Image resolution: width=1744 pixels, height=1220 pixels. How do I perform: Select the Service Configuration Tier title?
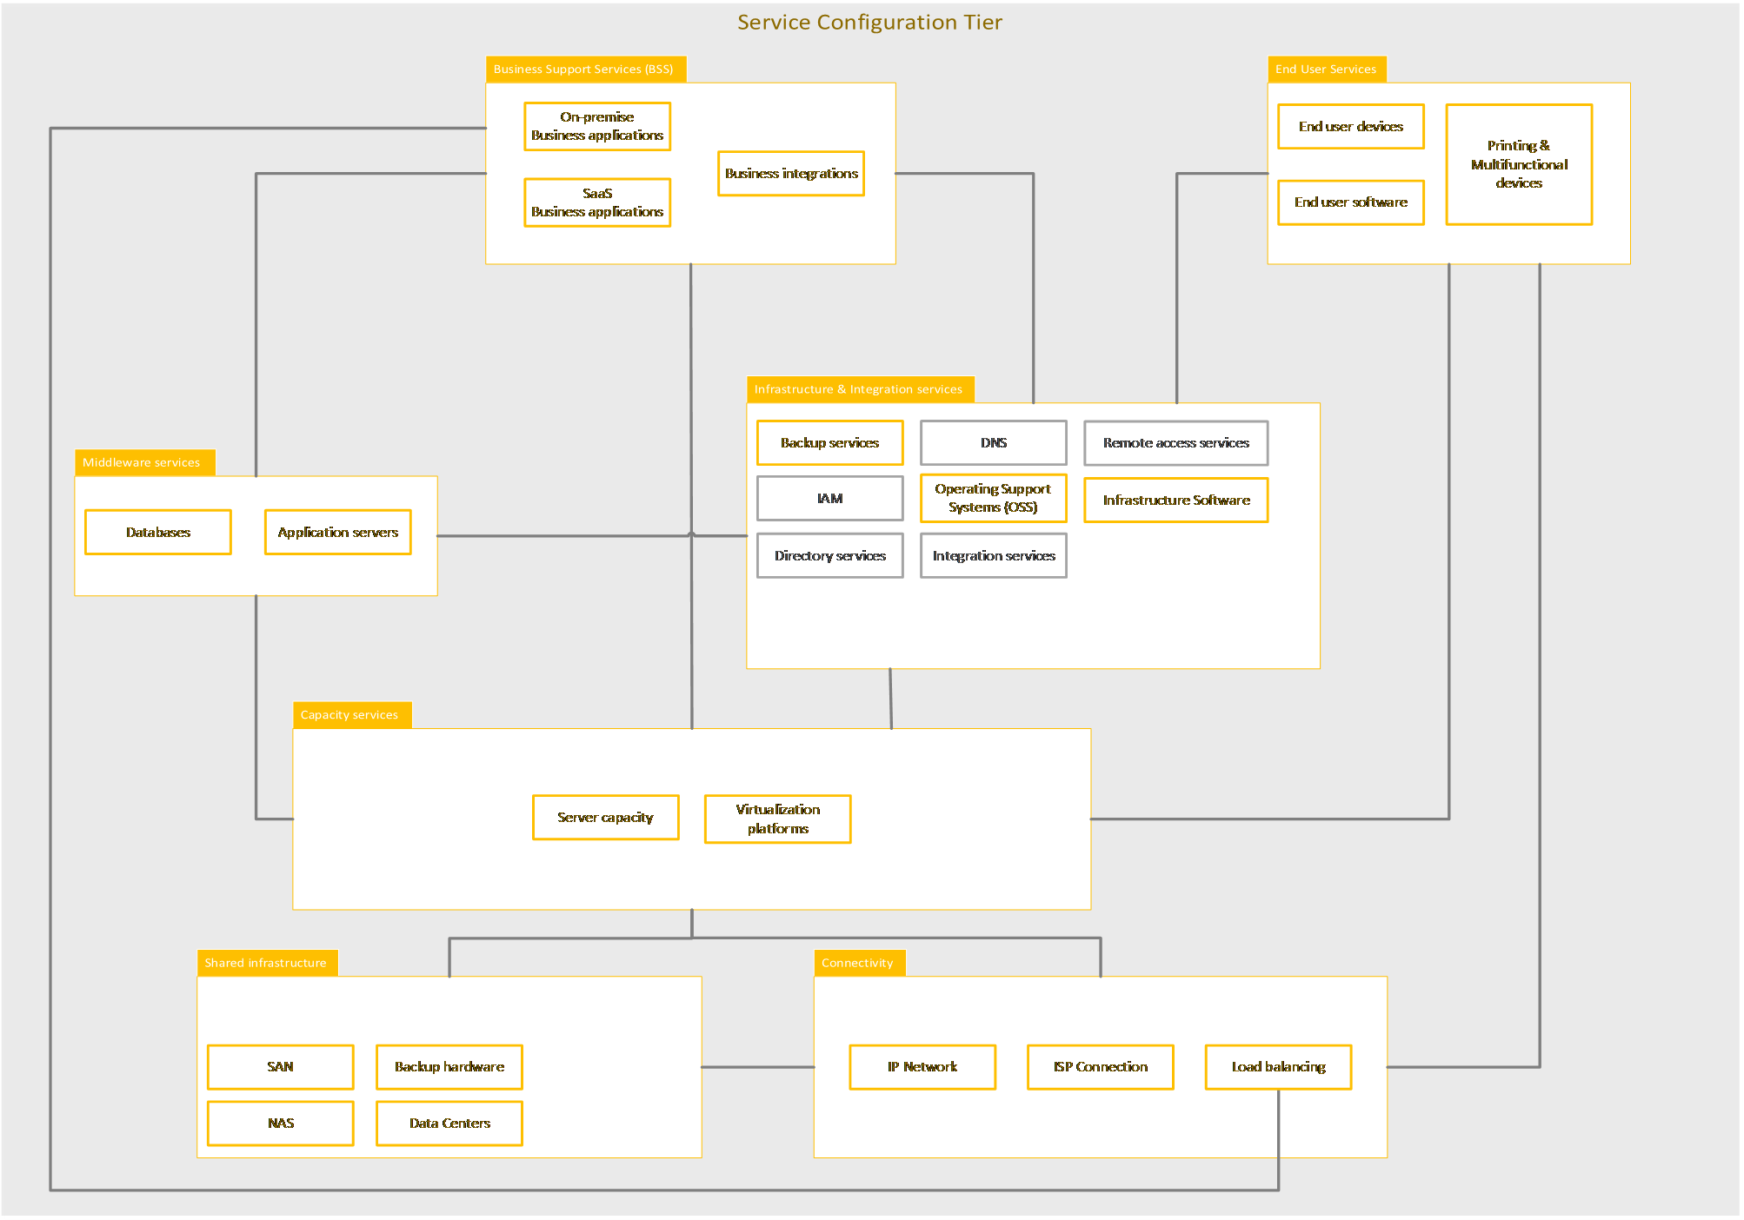(869, 22)
